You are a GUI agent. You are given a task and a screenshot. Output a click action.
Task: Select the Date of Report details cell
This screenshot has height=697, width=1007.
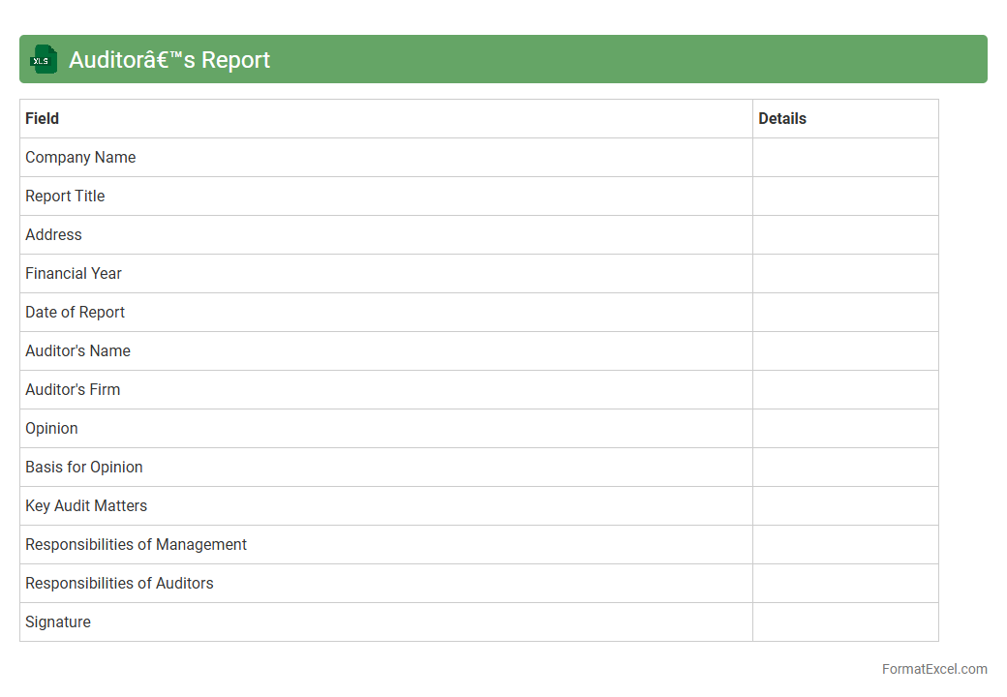(x=844, y=312)
